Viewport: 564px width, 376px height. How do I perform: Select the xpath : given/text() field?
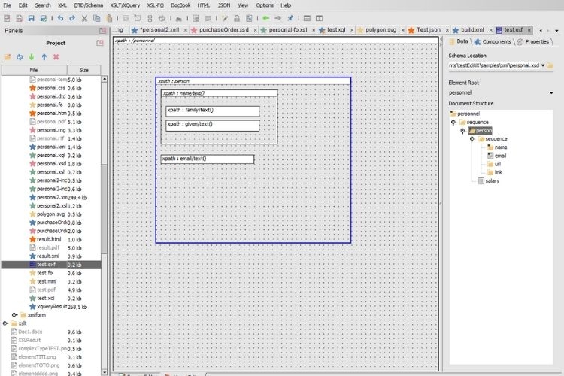[x=213, y=126]
